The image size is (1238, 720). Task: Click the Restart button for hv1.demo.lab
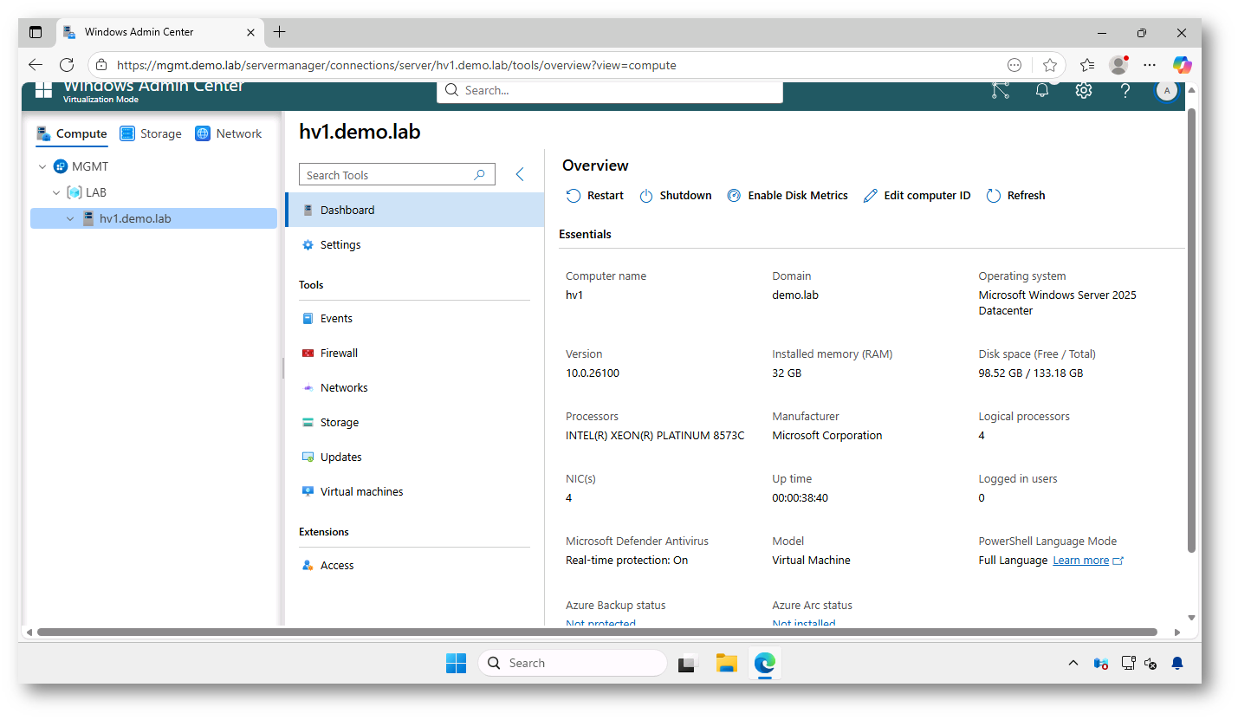(594, 195)
